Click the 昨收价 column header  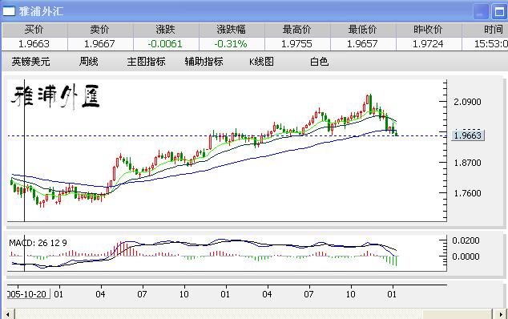tap(429, 30)
